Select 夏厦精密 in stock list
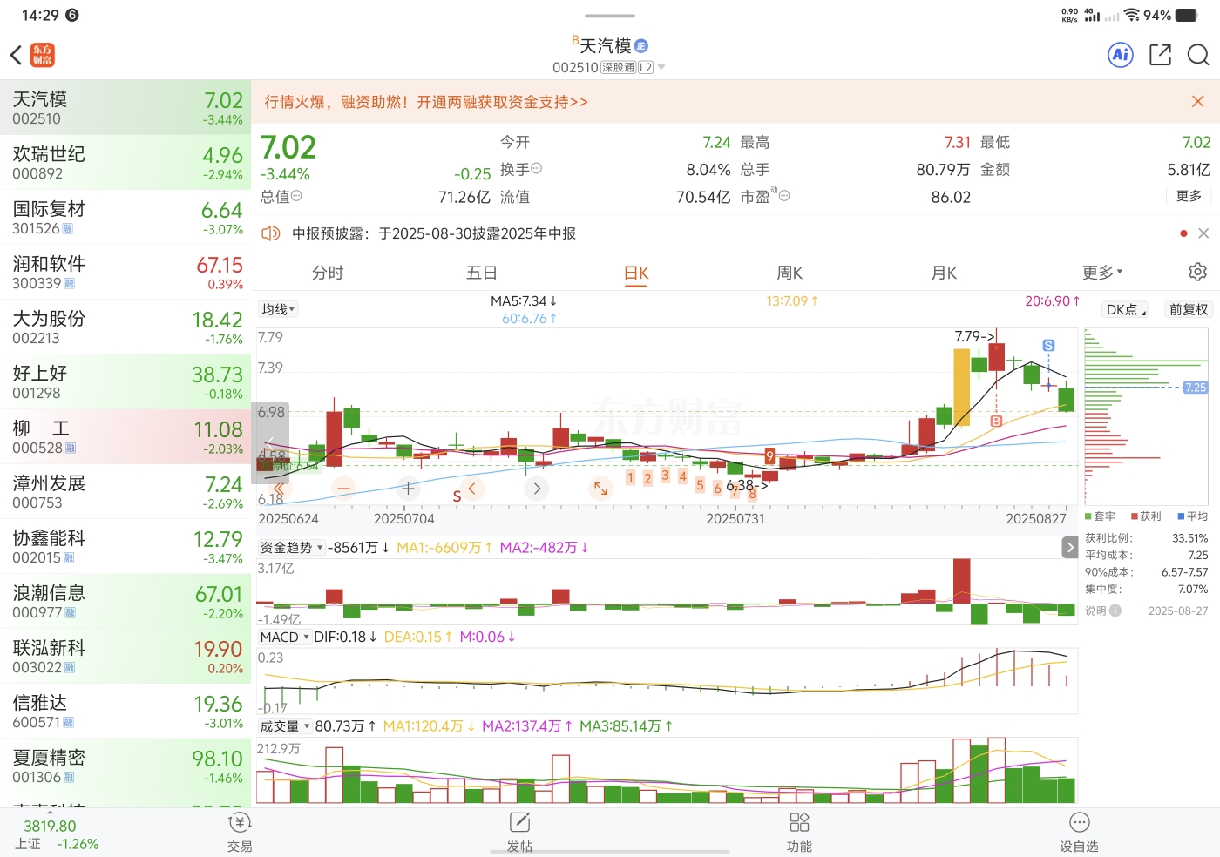The width and height of the screenshot is (1220, 857). pos(125,766)
